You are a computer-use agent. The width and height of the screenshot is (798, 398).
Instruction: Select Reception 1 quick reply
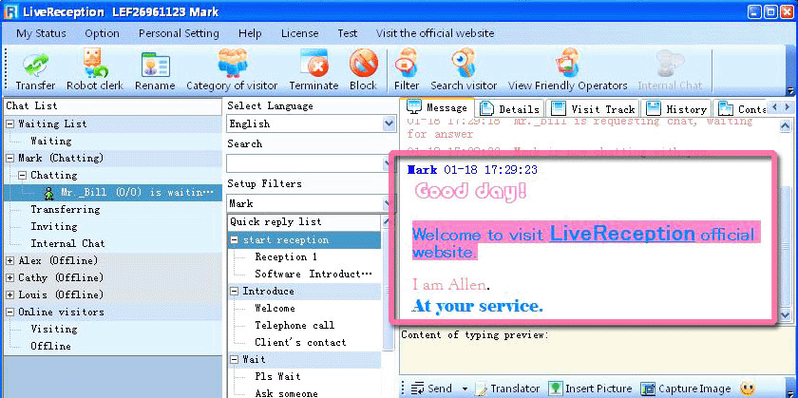(286, 257)
